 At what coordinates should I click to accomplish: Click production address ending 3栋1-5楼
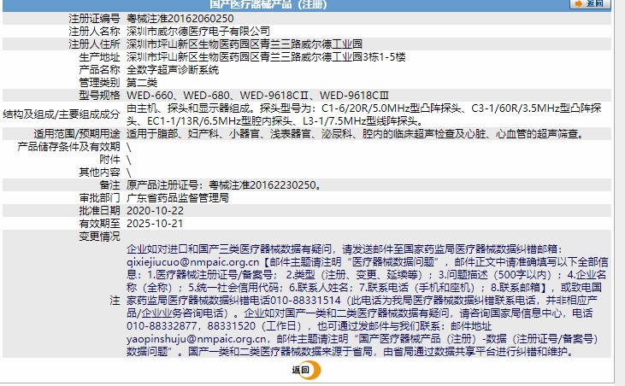click(266, 57)
